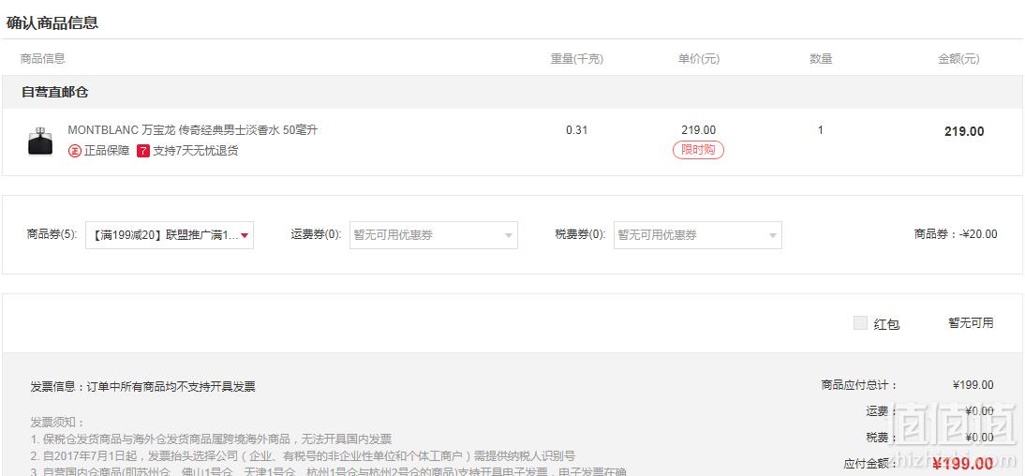
Task: Tick the 红包 checkbox
Action: [860, 323]
